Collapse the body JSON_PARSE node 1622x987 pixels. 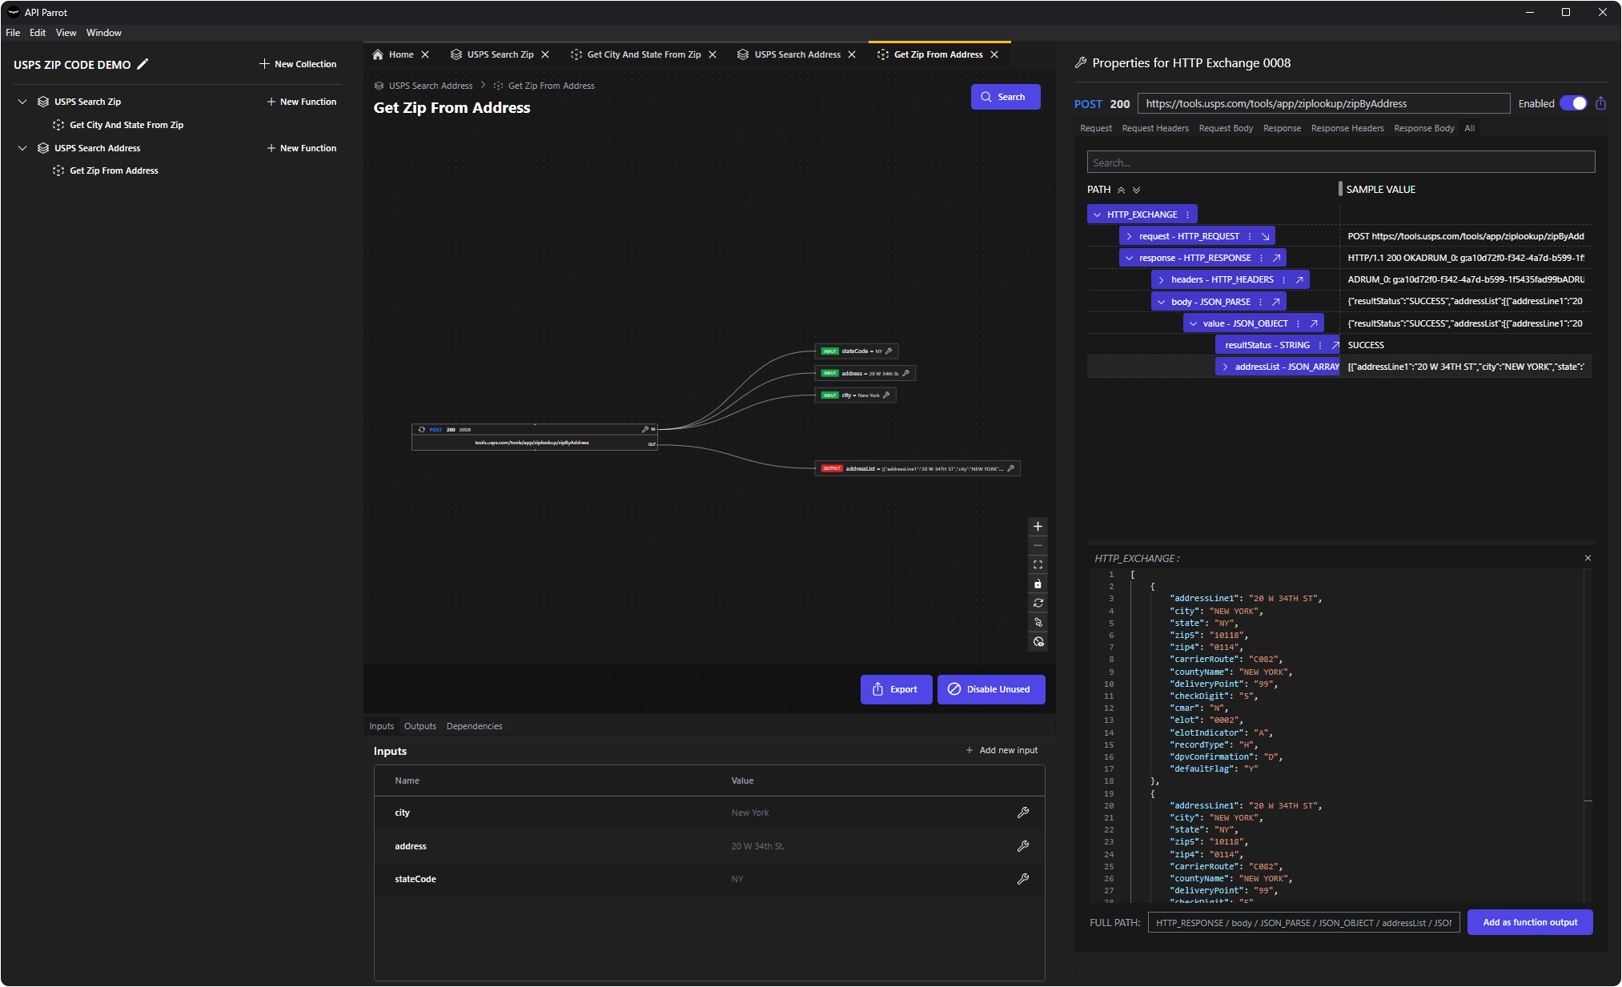tap(1161, 302)
